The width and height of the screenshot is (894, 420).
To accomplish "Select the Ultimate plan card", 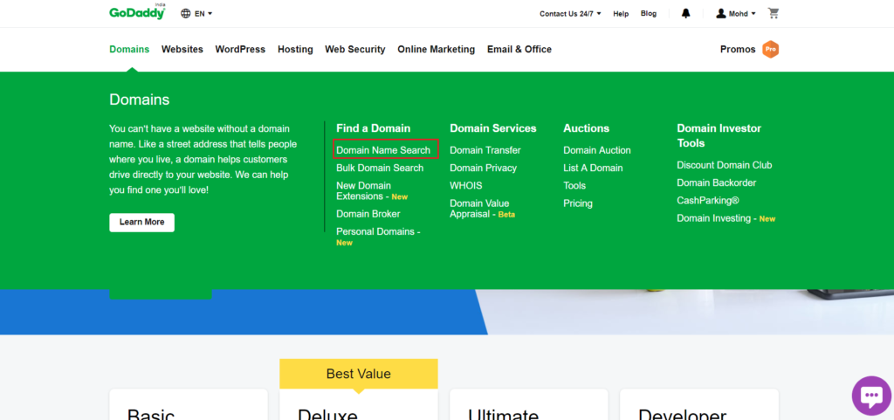I will click(529, 404).
